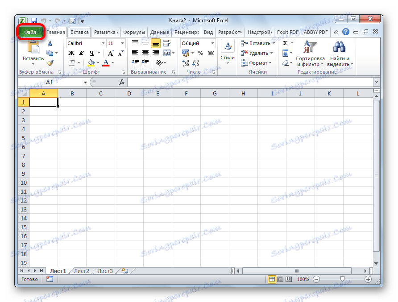Click the Cut scissors icon
Viewport: 398px width, 302px height.
(x=50, y=42)
